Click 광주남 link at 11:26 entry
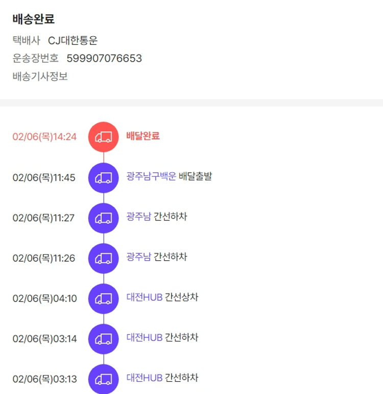Viewport: 383px width, 394px height. pyautogui.click(x=138, y=257)
